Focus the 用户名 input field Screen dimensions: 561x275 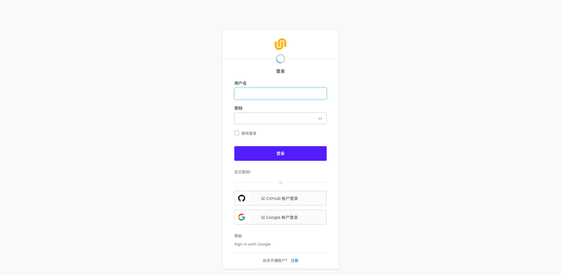[x=280, y=94]
